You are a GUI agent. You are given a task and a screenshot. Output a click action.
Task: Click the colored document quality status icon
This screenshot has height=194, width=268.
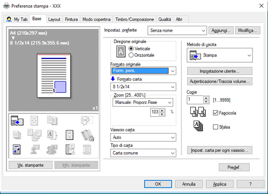(x=17, y=150)
